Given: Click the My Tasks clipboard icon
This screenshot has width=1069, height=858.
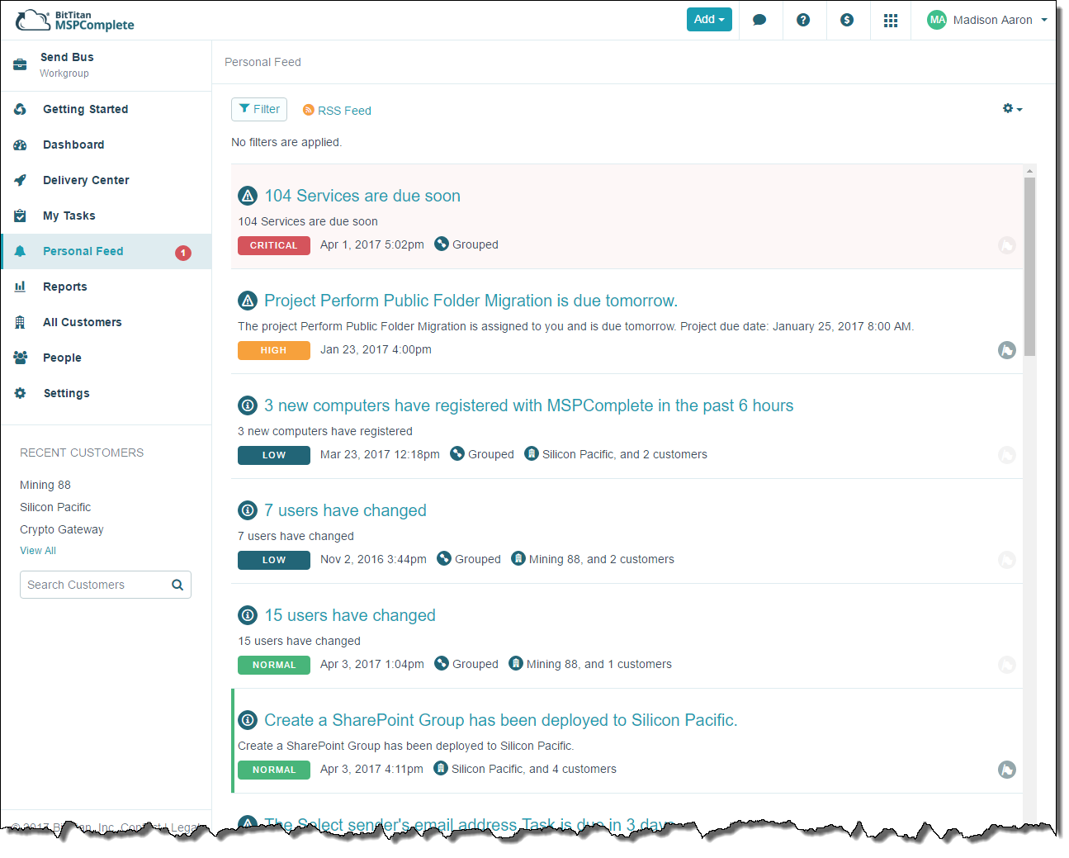Looking at the screenshot, I should tap(20, 216).
